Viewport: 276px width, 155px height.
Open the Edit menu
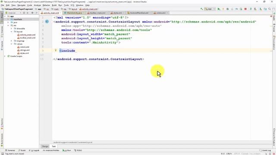coord(8,5)
